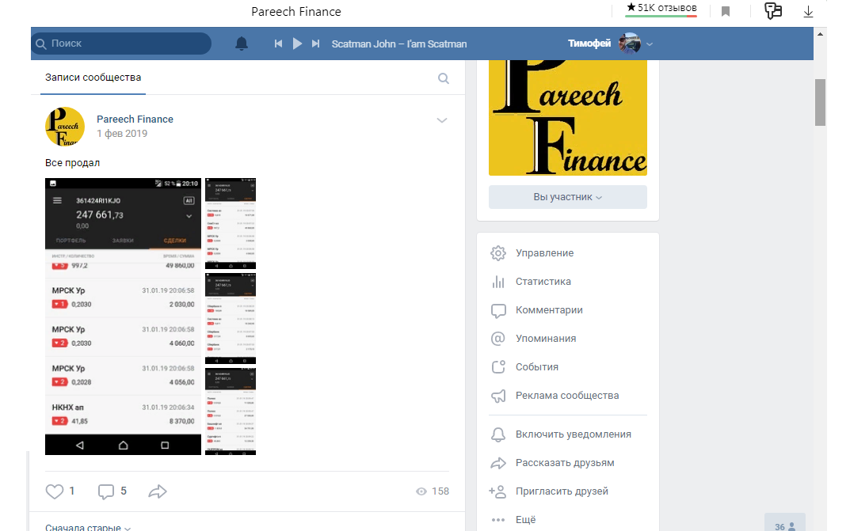The height and width of the screenshot is (531, 850).
Task: Open the Вы участник membership dropdown
Action: pos(567,197)
